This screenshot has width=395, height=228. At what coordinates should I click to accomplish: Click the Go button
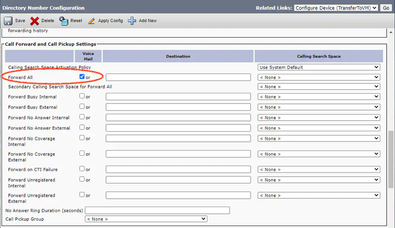coord(386,8)
